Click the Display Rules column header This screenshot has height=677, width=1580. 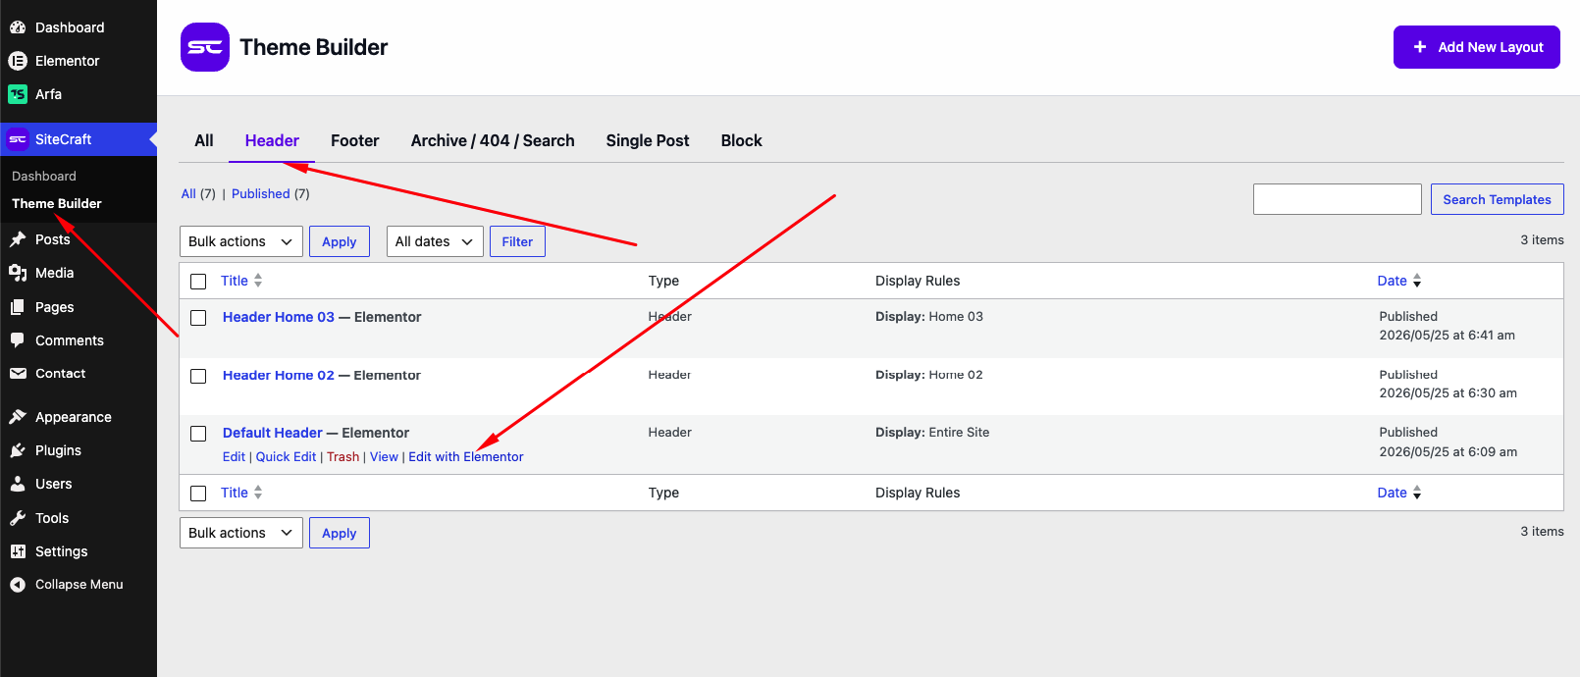tap(918, 281)
